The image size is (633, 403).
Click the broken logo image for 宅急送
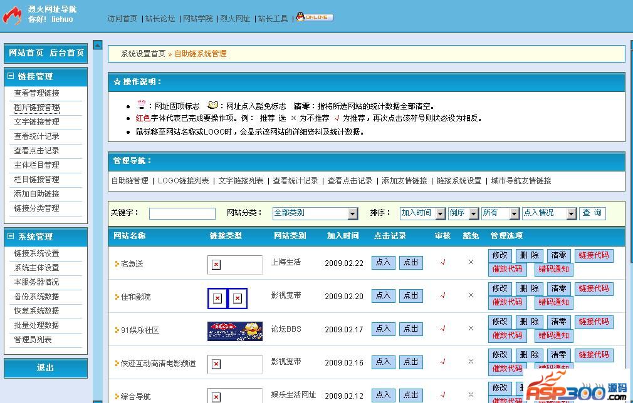216,265
